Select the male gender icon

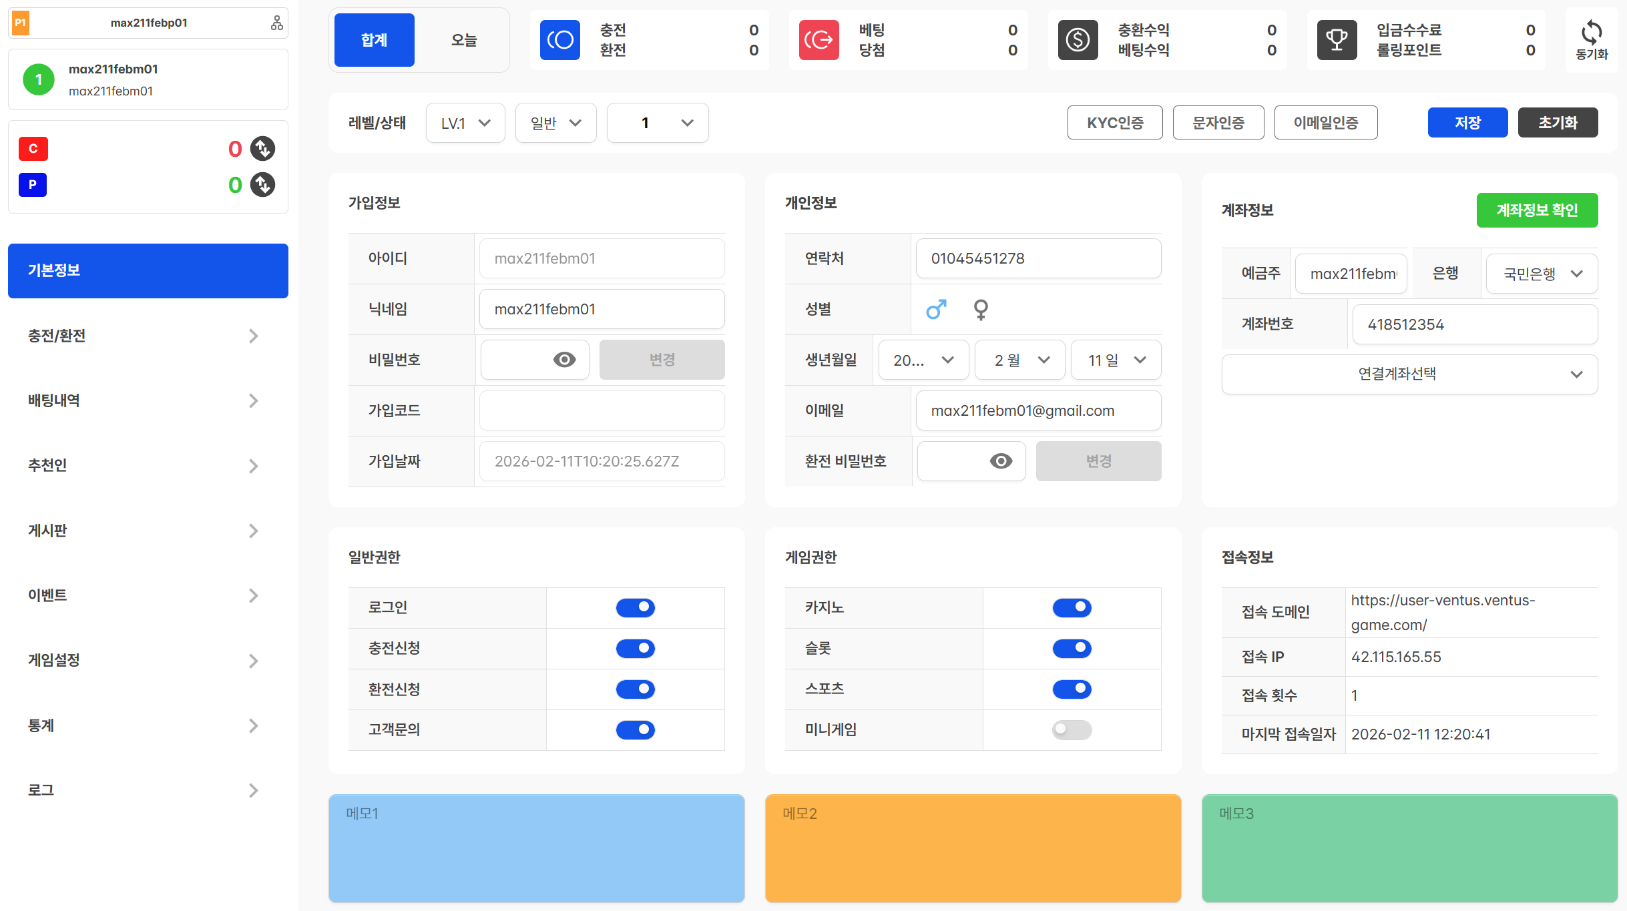pyautogui.click(x=936, y=309)
